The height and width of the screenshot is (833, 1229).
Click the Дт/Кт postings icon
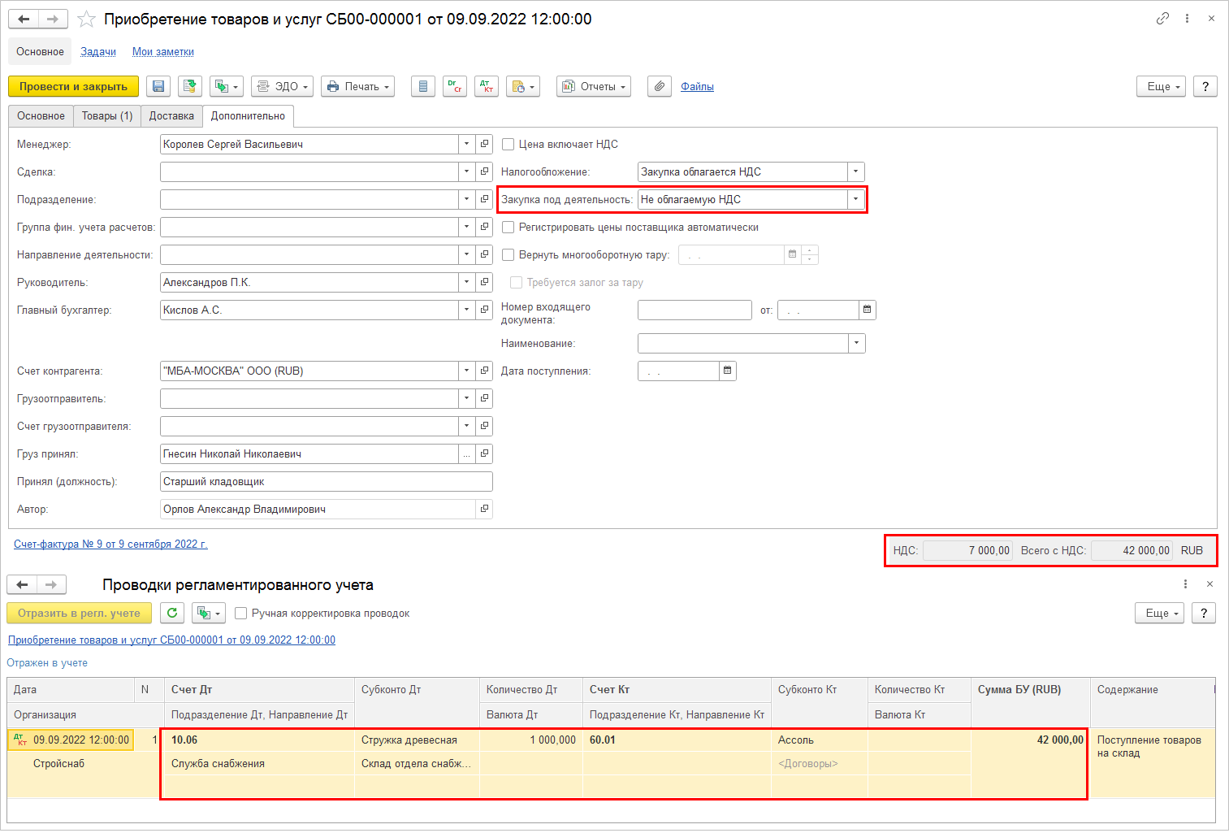(487, 87)
